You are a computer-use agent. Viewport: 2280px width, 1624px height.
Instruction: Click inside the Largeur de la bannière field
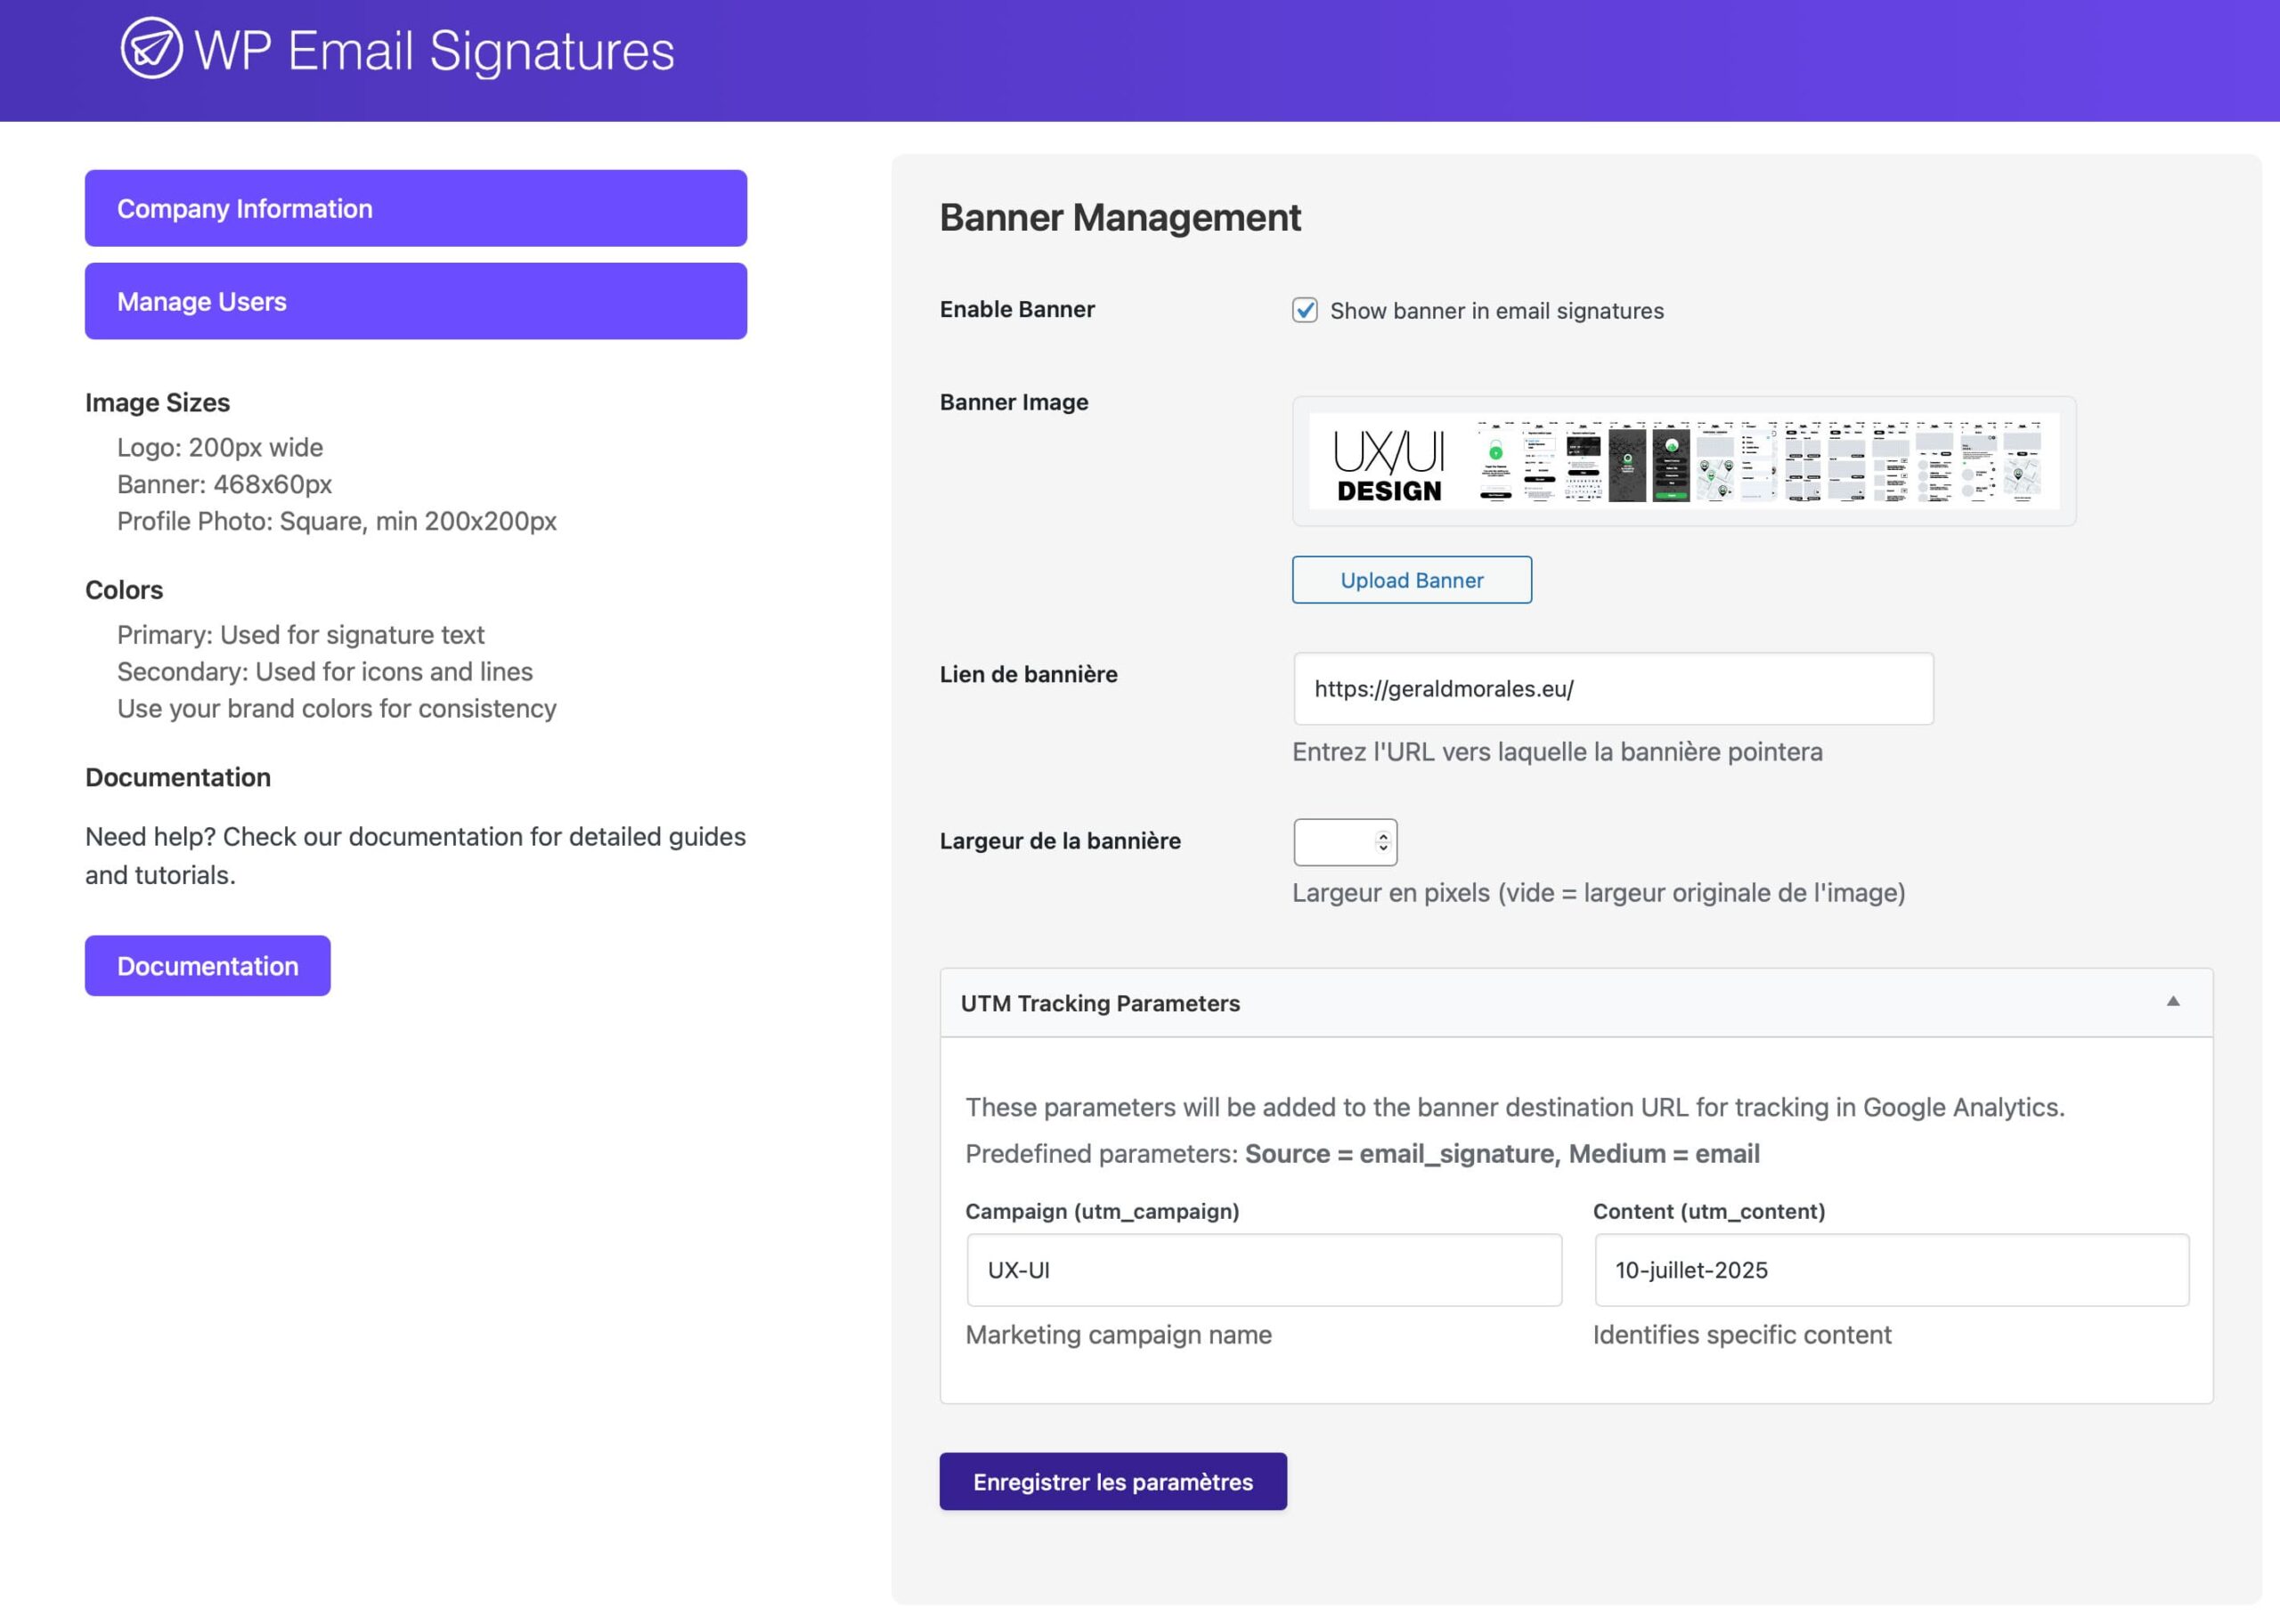[1333, 842]
